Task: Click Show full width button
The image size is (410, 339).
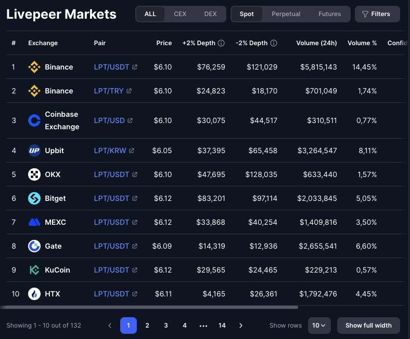Action: tap(368, 326)
